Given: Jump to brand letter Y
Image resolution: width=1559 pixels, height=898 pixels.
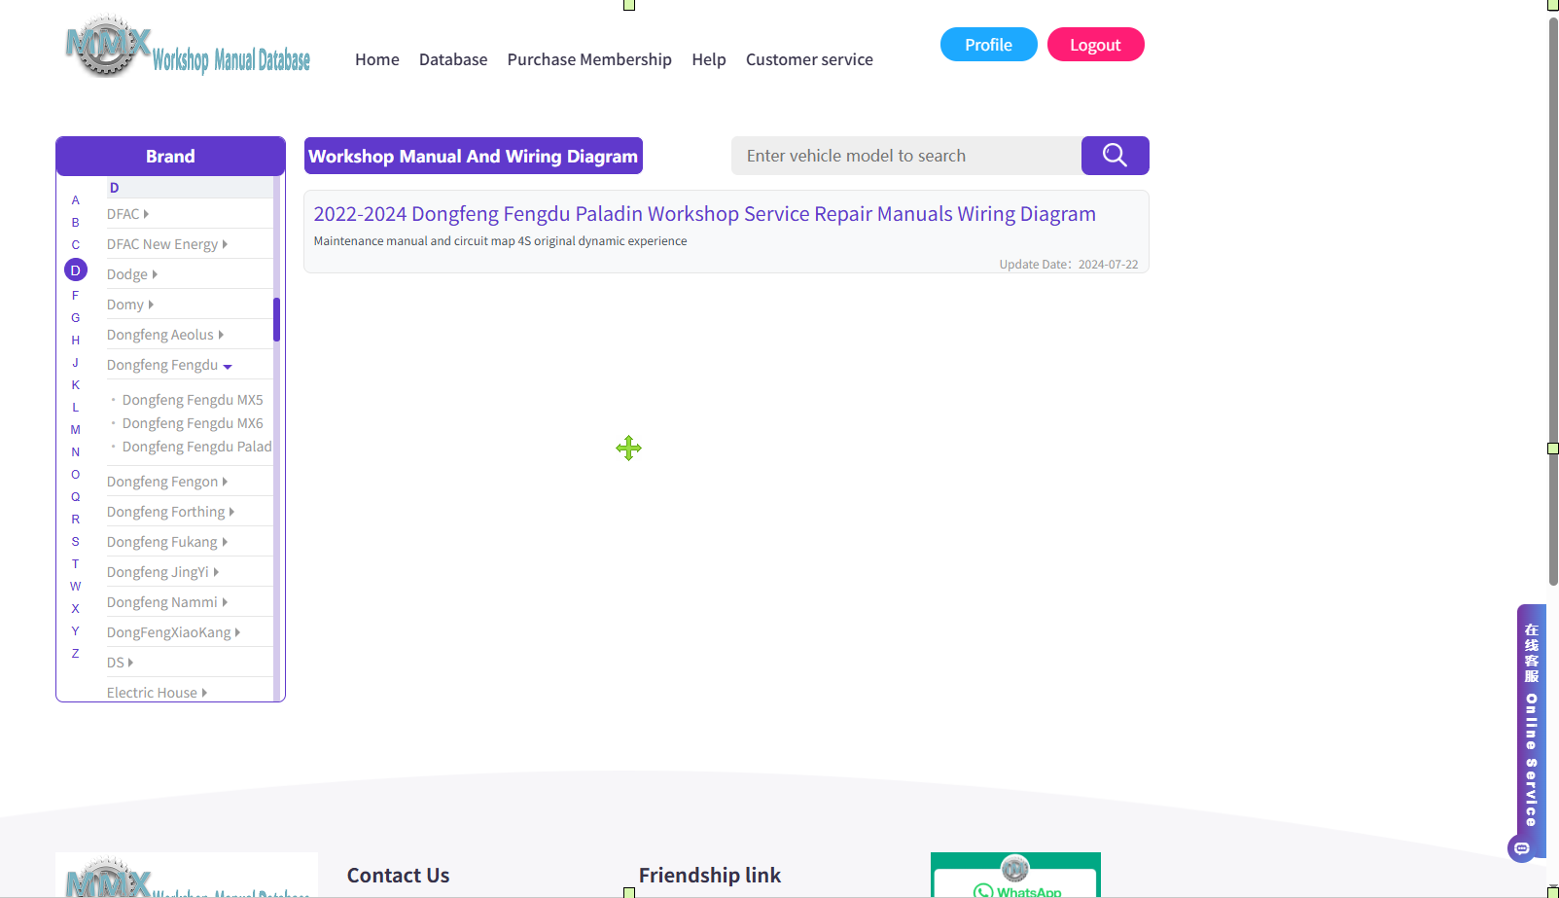Looking at the screenshot, I should (x=76, y=631).
